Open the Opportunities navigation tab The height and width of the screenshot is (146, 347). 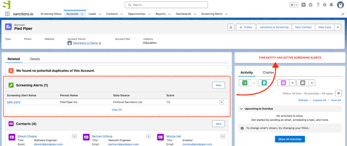click(x=137, y=14)
